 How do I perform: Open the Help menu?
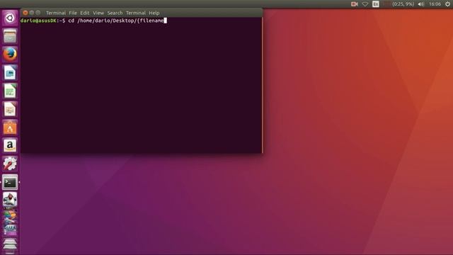154,13
